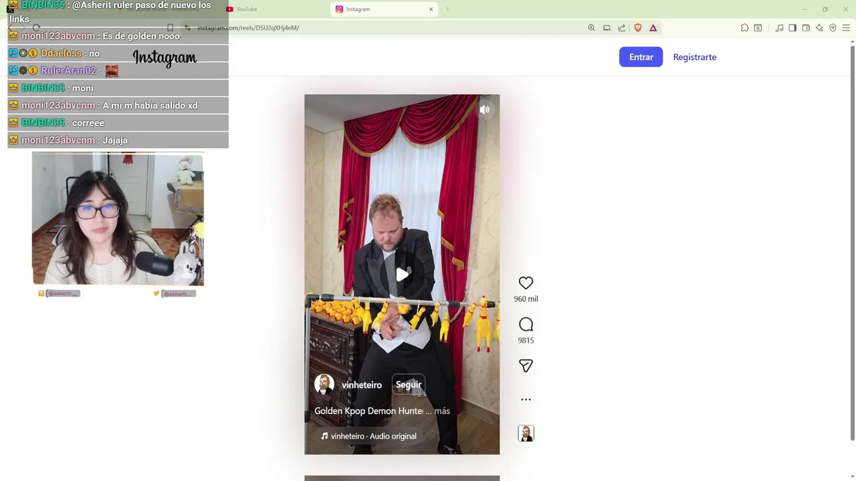The image size is (856, 481).
Task: Open the Leo AI sparkle icon
Action: (x=819, y=28)
